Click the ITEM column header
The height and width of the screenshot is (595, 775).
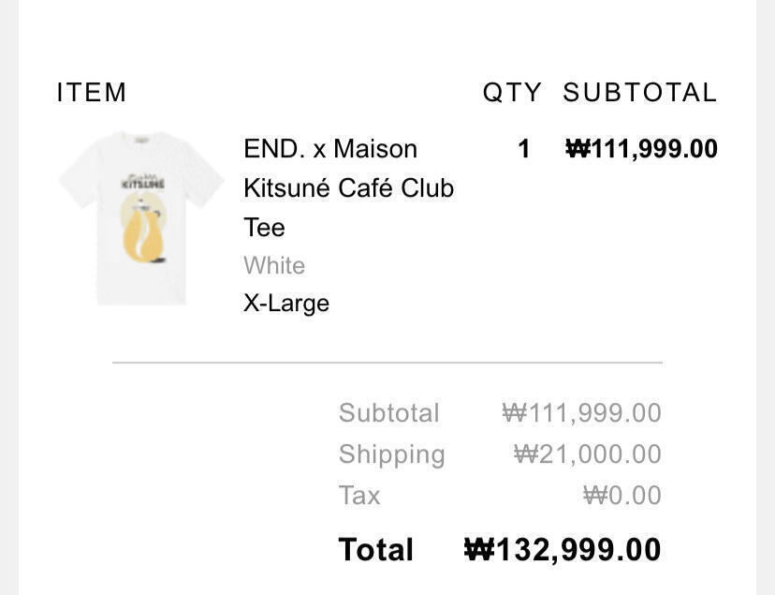click(92, 93)
